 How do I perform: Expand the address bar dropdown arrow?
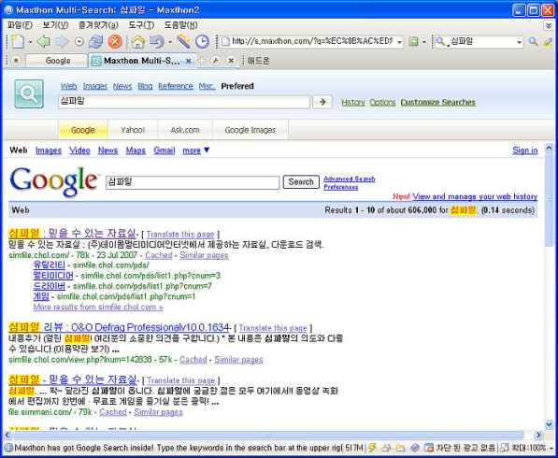tap(399, 42)
